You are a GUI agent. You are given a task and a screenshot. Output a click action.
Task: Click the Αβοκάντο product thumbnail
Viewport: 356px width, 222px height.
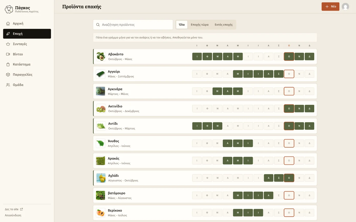click(101, 57)
